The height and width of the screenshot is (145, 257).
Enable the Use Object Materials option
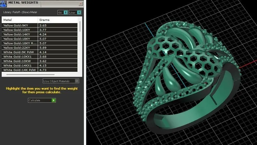[61, 81]
